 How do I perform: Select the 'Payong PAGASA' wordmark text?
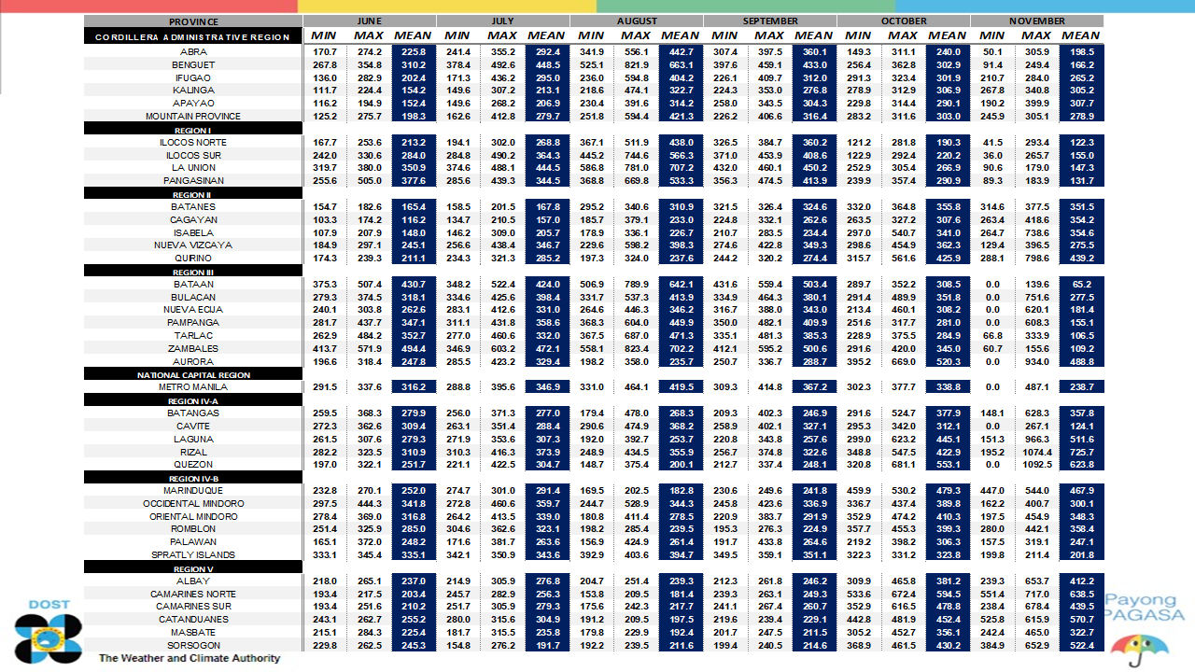(1143, 608)
